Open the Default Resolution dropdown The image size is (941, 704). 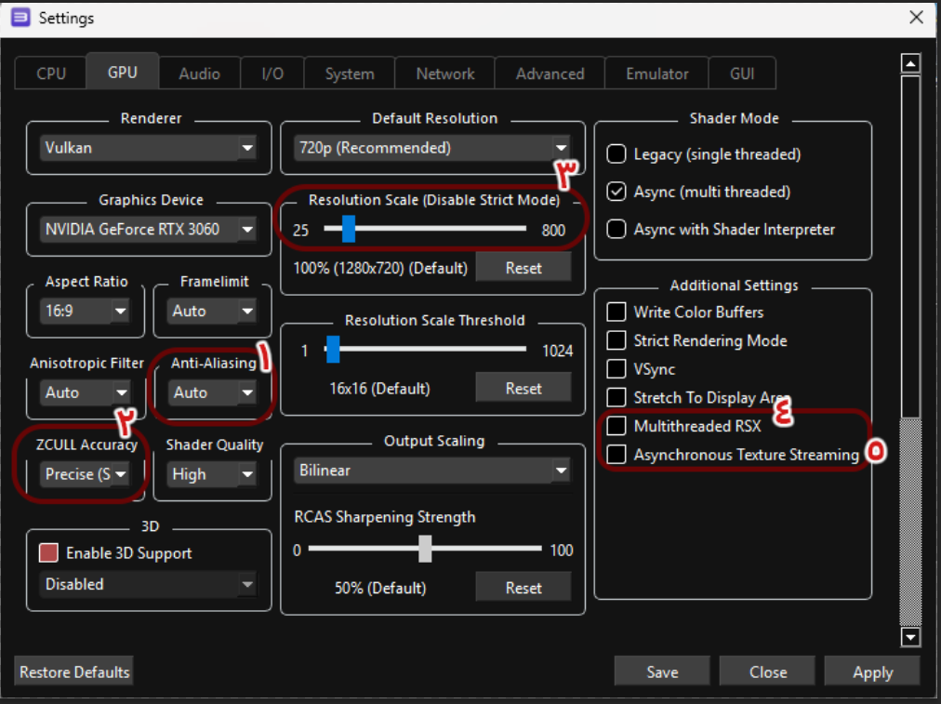[x=432, y=148]
